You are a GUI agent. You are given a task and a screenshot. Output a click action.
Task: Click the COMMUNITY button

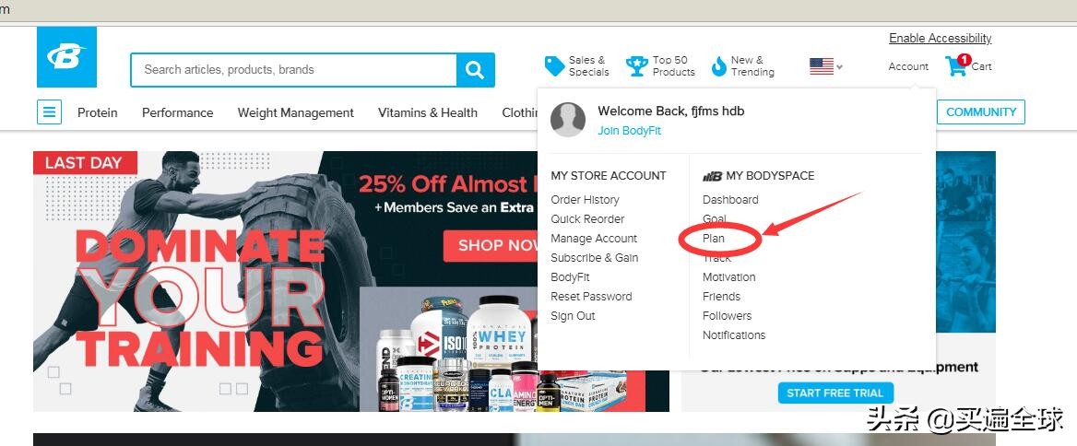[x=981, y=111]
